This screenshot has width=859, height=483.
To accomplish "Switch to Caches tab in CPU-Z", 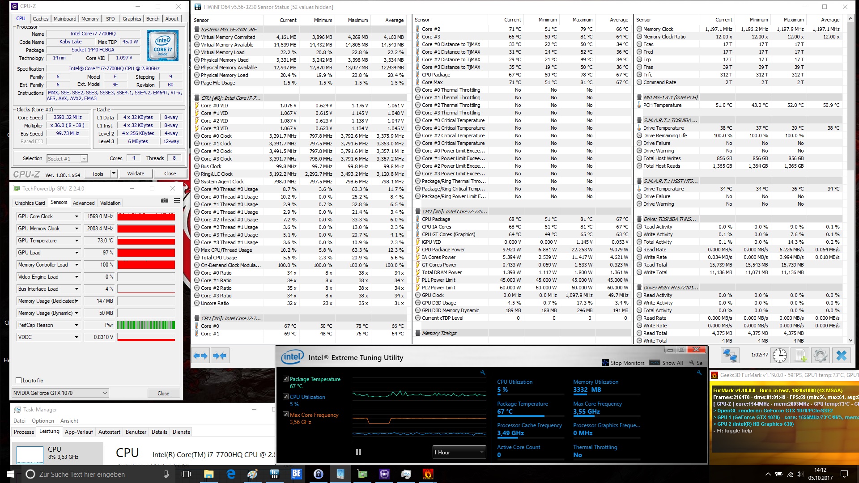I will click(x=40, y=19).
